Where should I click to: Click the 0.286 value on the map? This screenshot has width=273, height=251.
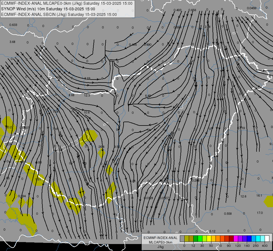[195, 180]
